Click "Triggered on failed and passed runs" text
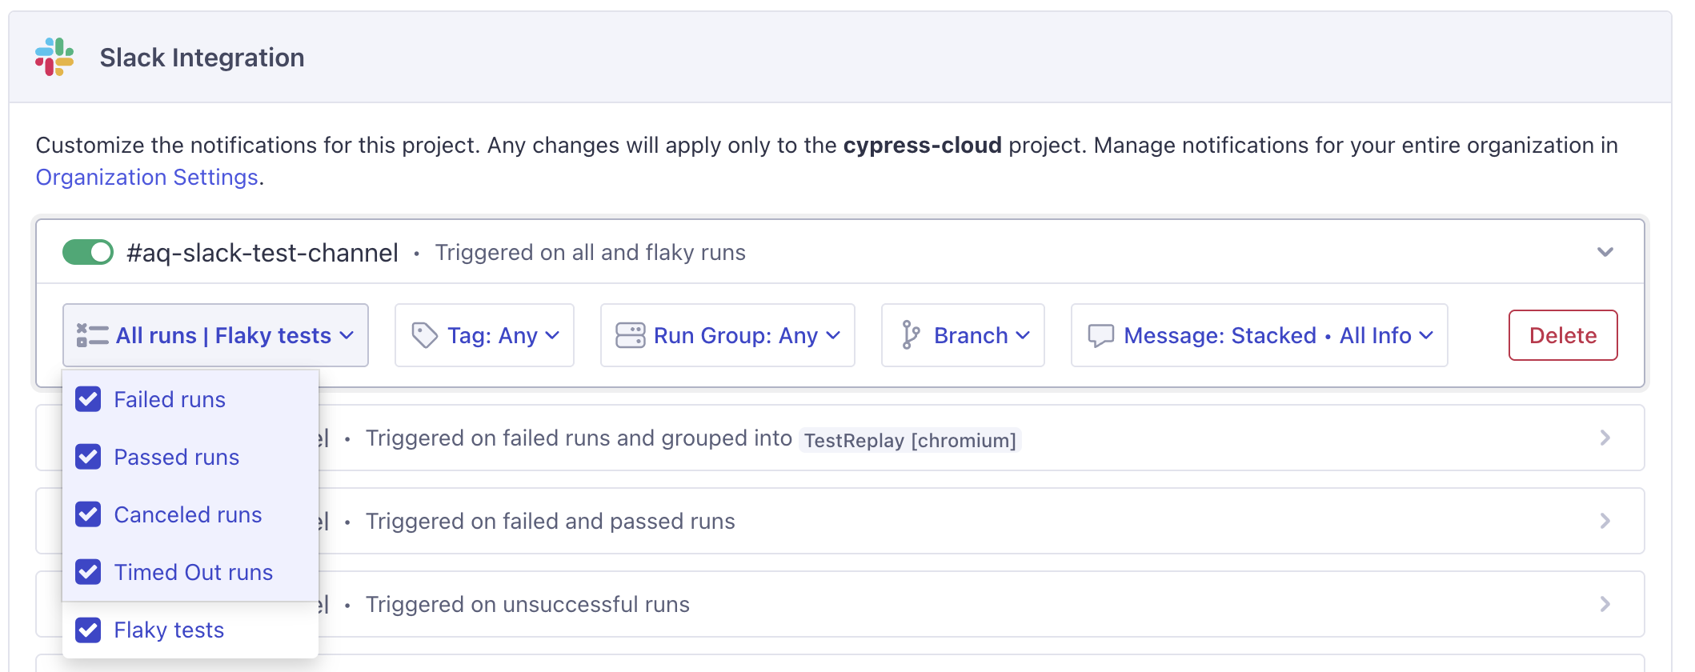The image size is (1695, 672). click(x=551, y=522)
